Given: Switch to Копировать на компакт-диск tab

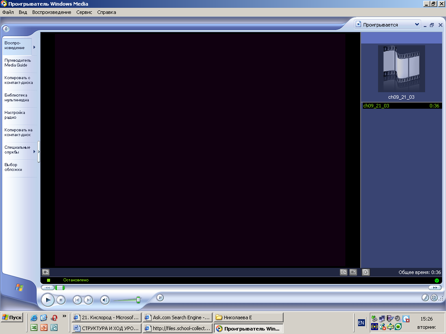Looking at the screenshot, I should click(18, 132).
